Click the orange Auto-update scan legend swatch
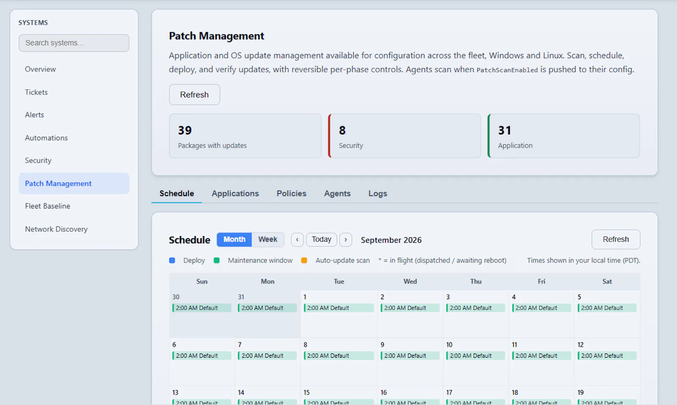 tap(304, 260)
